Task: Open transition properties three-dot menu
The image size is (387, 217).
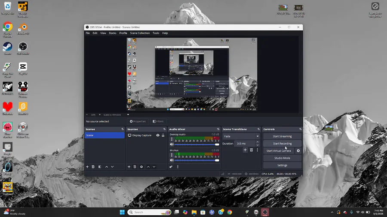Action: pos(258,150)
